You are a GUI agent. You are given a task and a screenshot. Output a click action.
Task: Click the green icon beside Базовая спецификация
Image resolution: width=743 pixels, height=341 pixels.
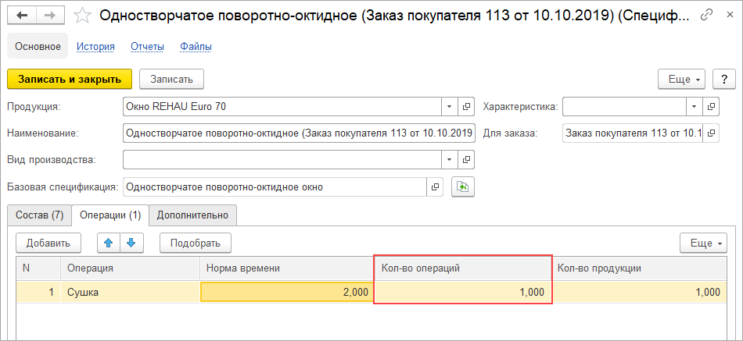pyautogui.click(x=461, y=186)
